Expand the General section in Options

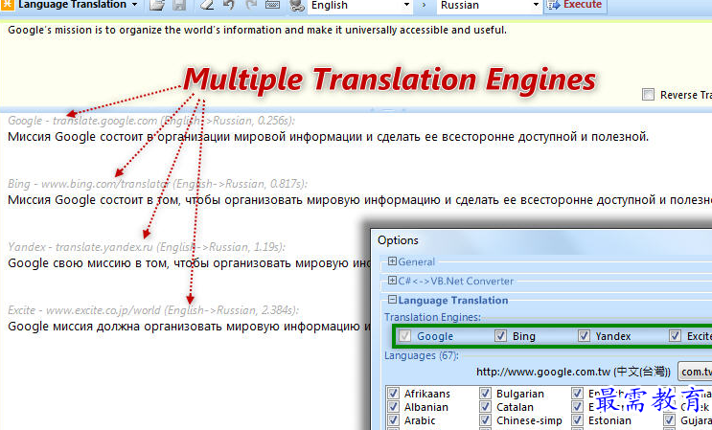392,261
